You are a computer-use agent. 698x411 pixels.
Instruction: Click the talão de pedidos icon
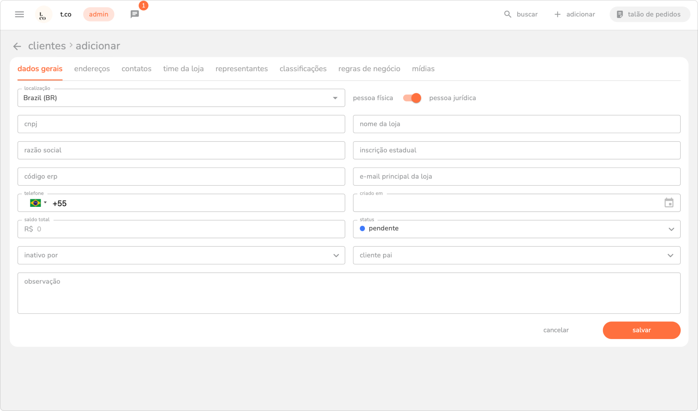click(620, 14)
